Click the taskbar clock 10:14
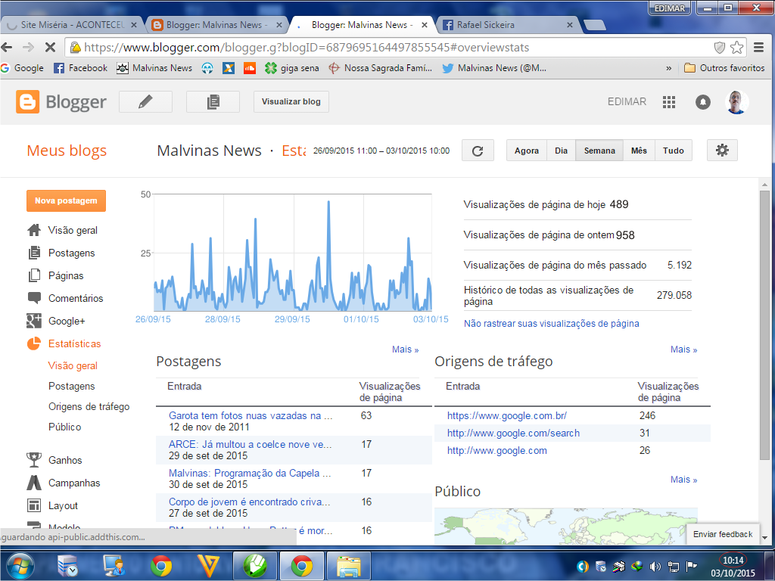775x581 pixels. coord(733,561)
